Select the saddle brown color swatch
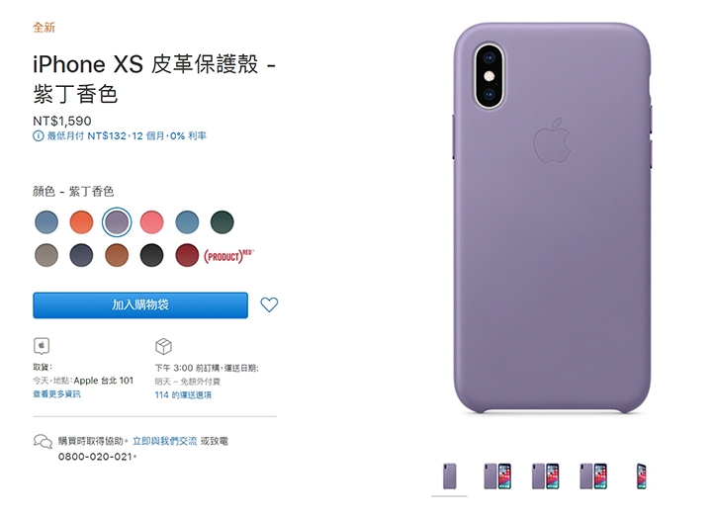712x517 pixels. click(117, 255)
